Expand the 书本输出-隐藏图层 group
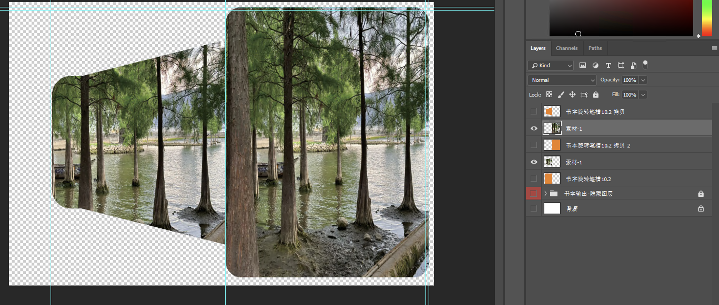The width and height of the screenshot is (719, 305). point(545,193)
